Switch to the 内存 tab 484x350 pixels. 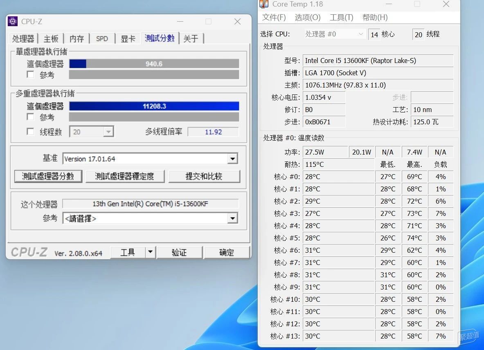point(77,39)
